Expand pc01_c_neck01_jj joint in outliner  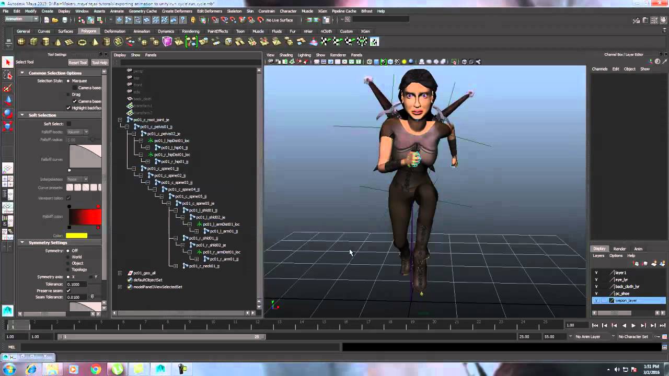176,266
